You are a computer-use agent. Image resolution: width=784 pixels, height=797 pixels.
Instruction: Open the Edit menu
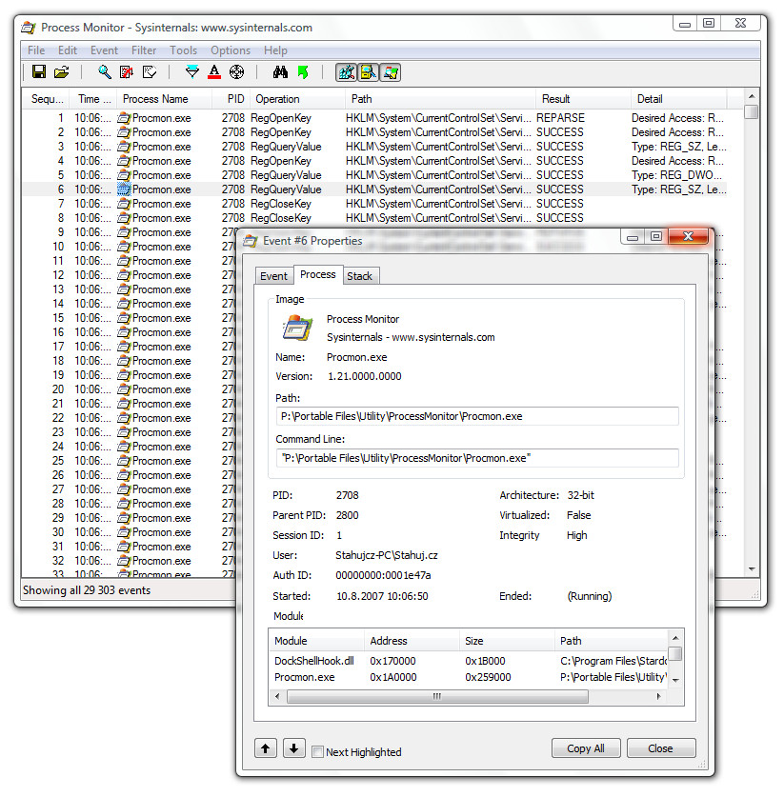click(x=67, y=50)
